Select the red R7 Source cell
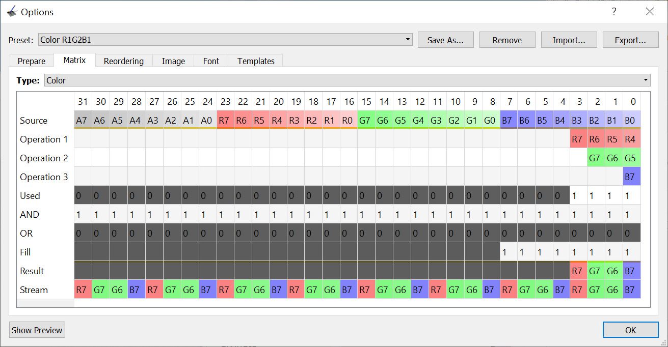 [226, 120]
